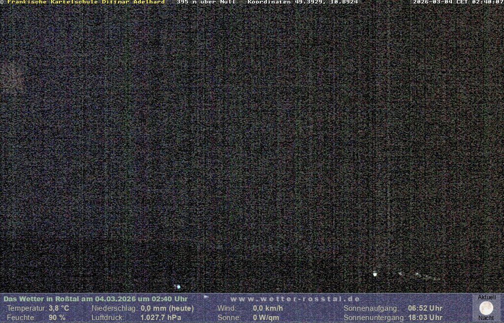Click the Luftdruck reading 1.027,7 hPa
The height and width of the screenshot is (323, 504).
click(160, 318)
